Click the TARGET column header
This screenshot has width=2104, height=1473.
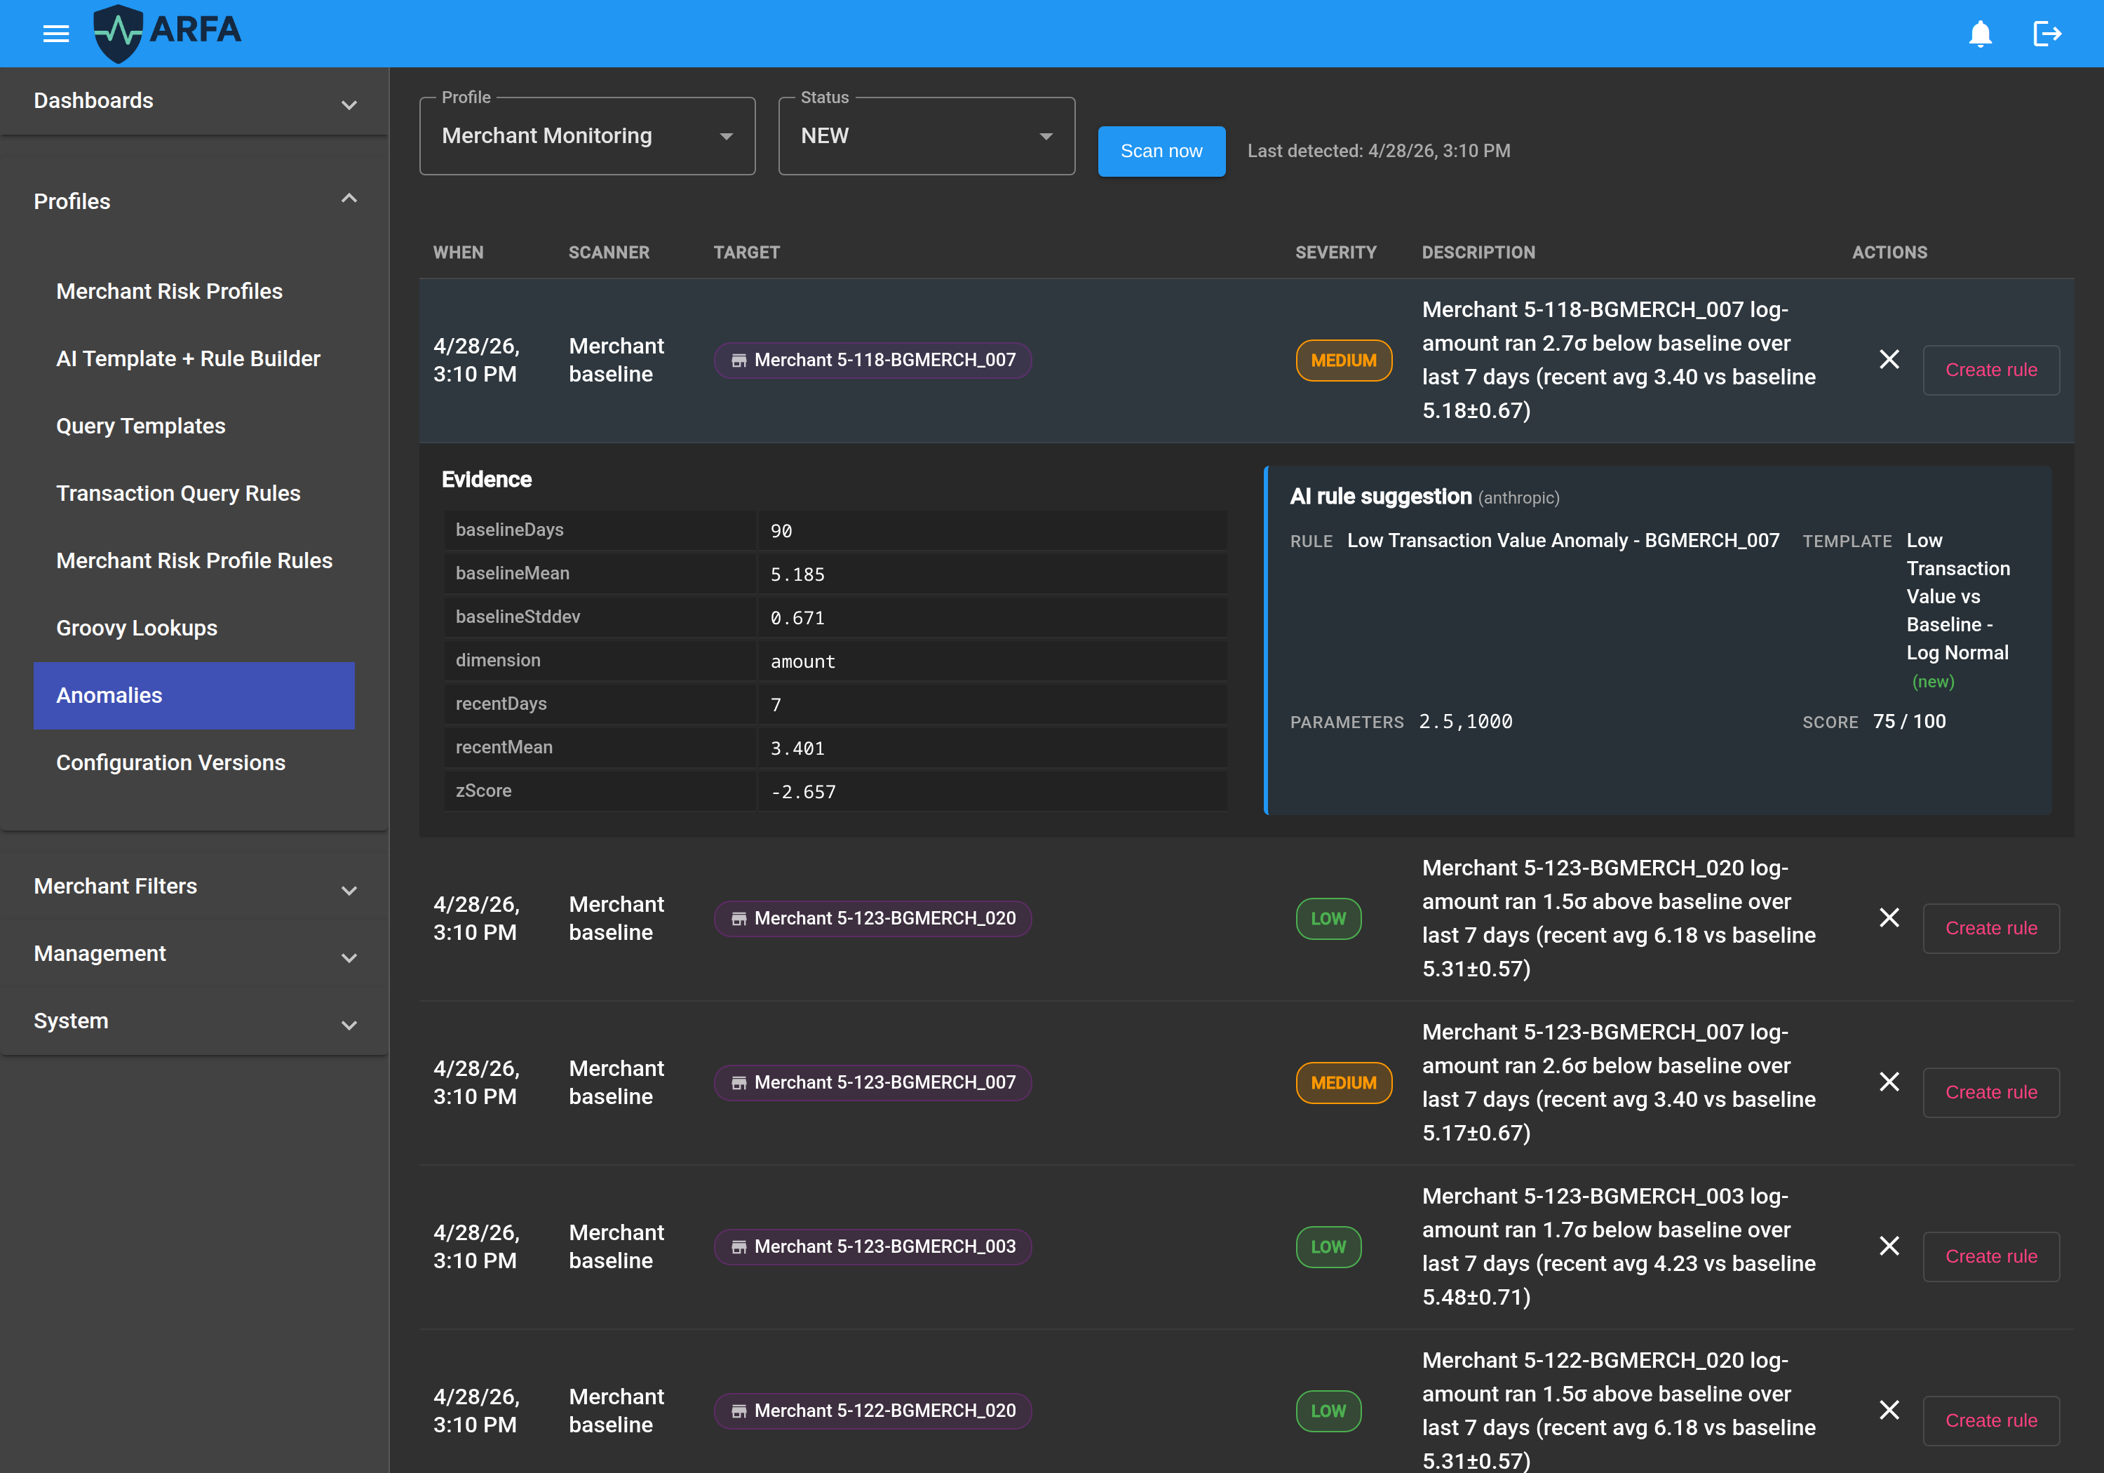[747, 252]
